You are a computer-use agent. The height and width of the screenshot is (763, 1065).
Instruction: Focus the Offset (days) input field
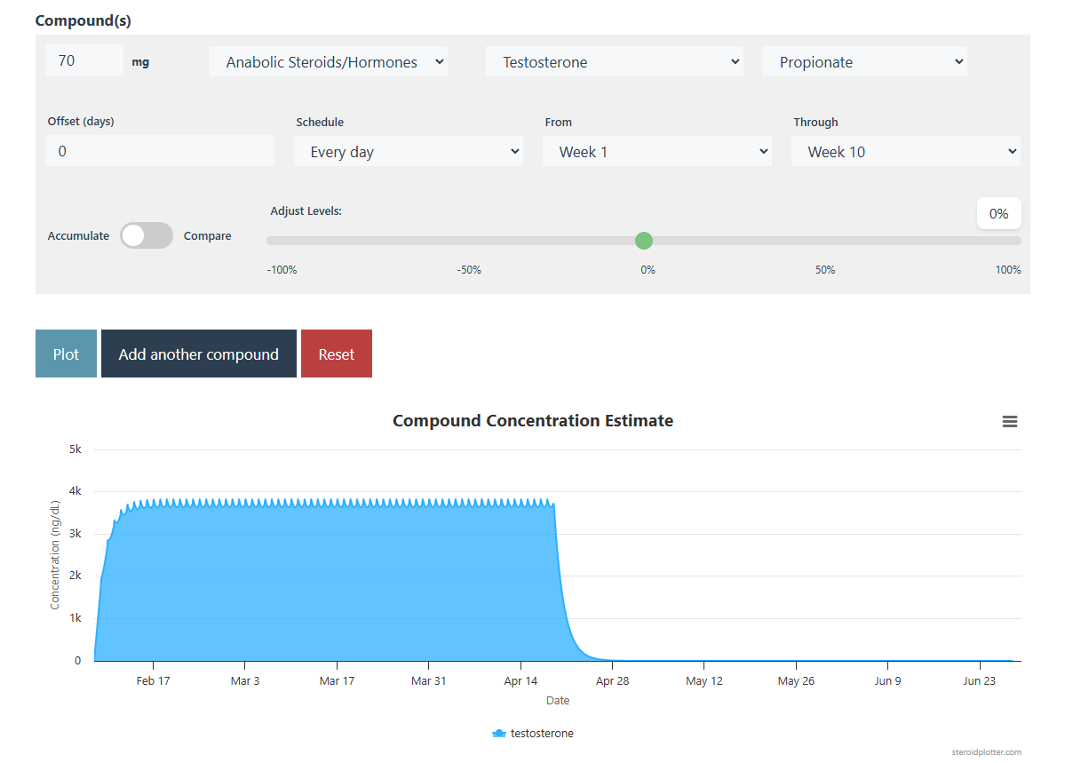160,151
